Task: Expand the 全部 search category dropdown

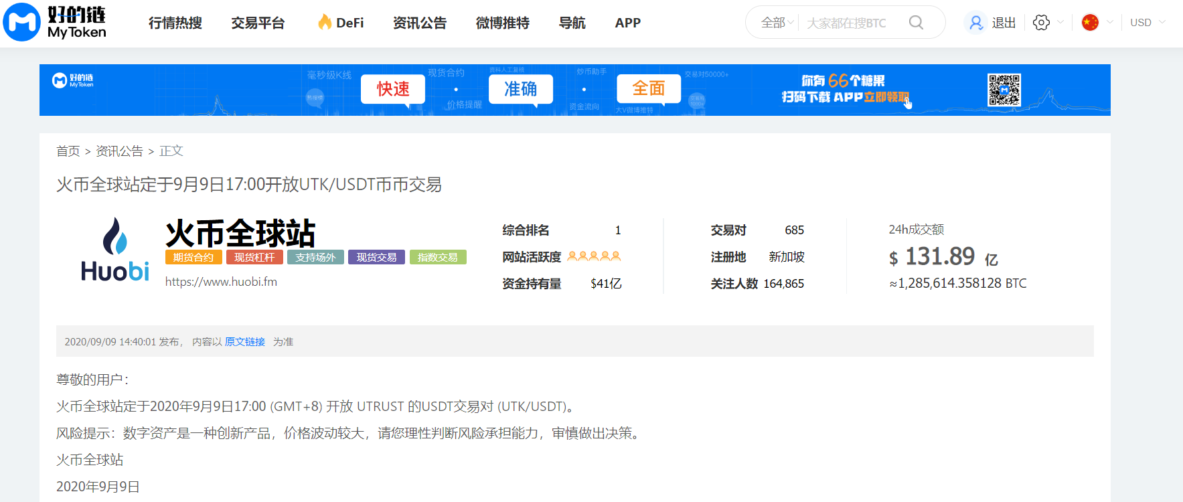Action: coord(777,23)
